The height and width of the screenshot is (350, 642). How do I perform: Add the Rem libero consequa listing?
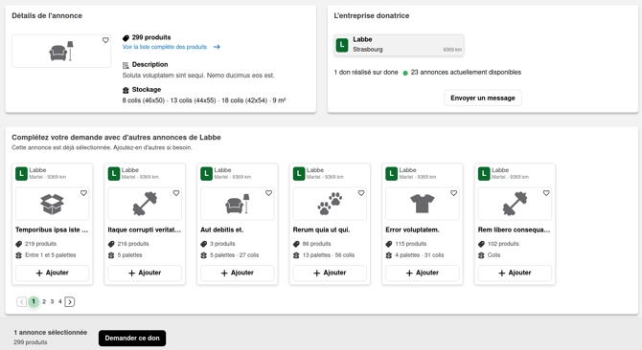point(515,273)
